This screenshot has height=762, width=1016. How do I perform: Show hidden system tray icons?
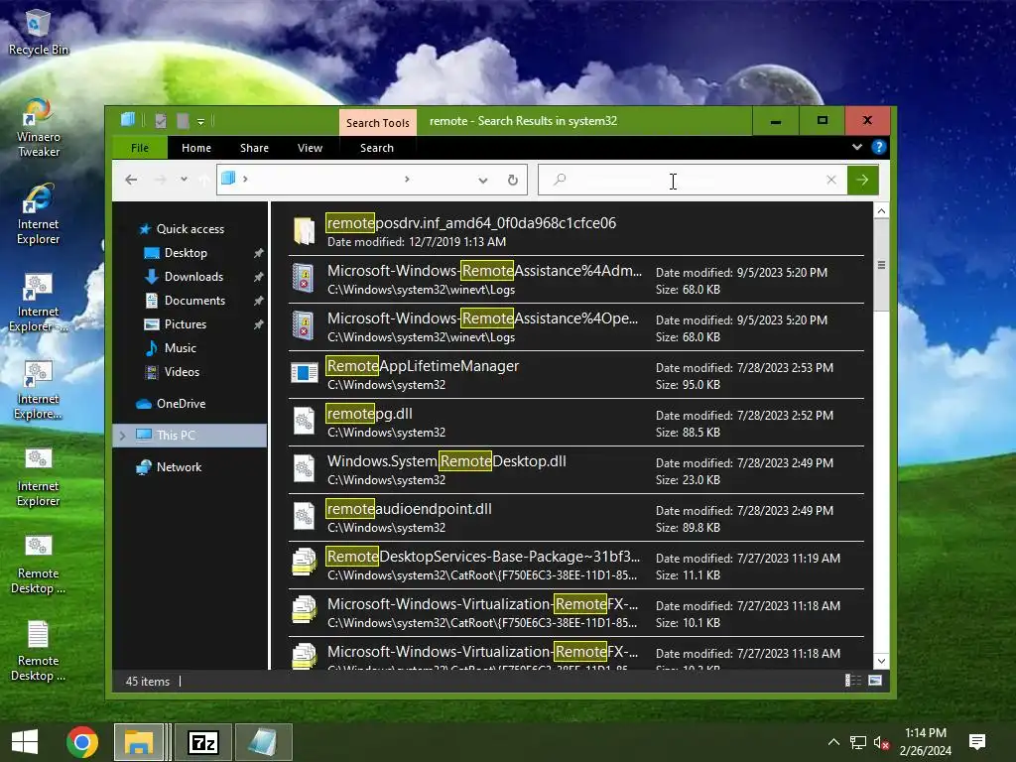click(833, 742)
